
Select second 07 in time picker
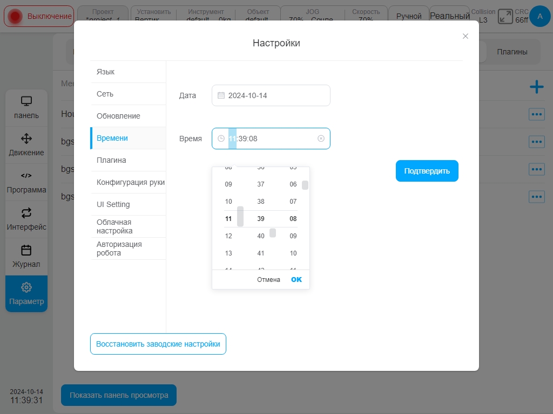click(x=293, y=202)
